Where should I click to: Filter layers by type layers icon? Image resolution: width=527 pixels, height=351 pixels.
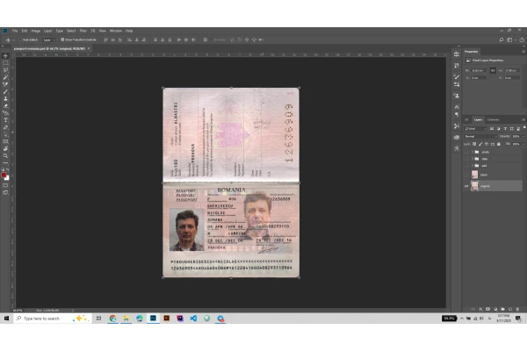coord(505,129)
